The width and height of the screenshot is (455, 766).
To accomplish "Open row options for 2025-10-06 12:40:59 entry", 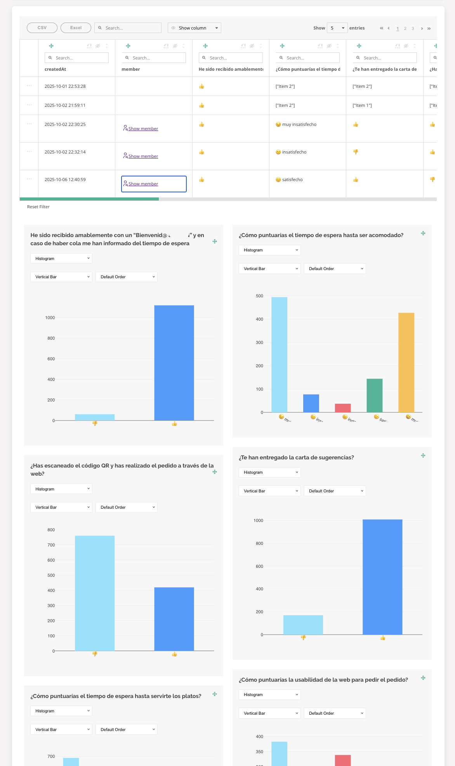I will (30, 179).
